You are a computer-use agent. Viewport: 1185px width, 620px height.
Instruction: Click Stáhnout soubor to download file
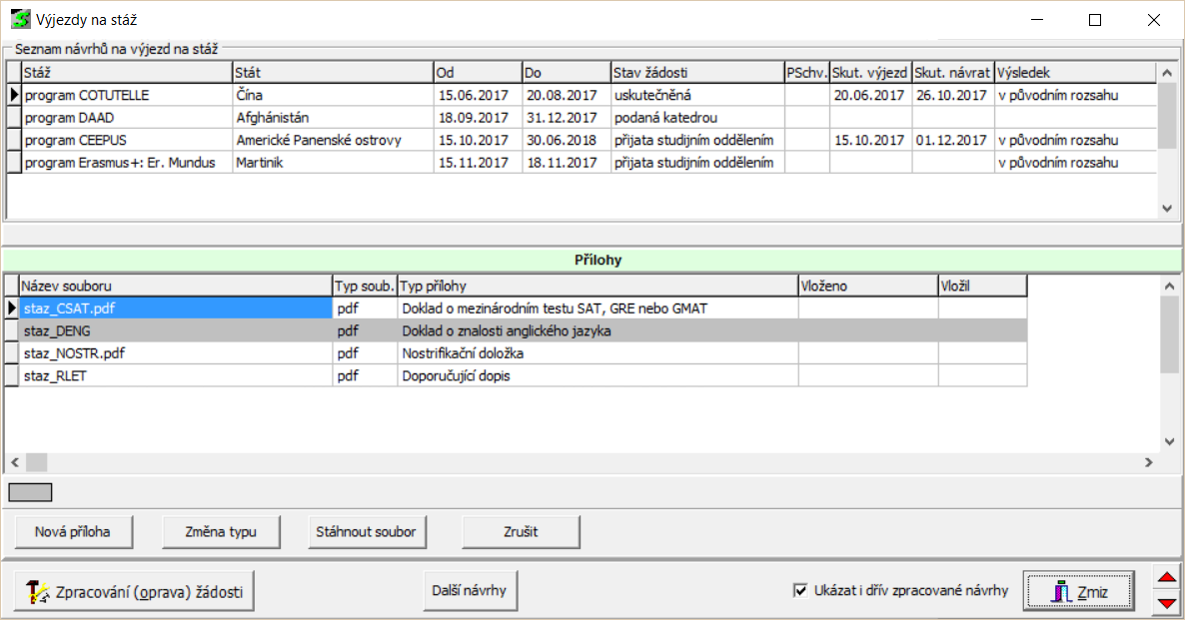[x=366, y=531]
